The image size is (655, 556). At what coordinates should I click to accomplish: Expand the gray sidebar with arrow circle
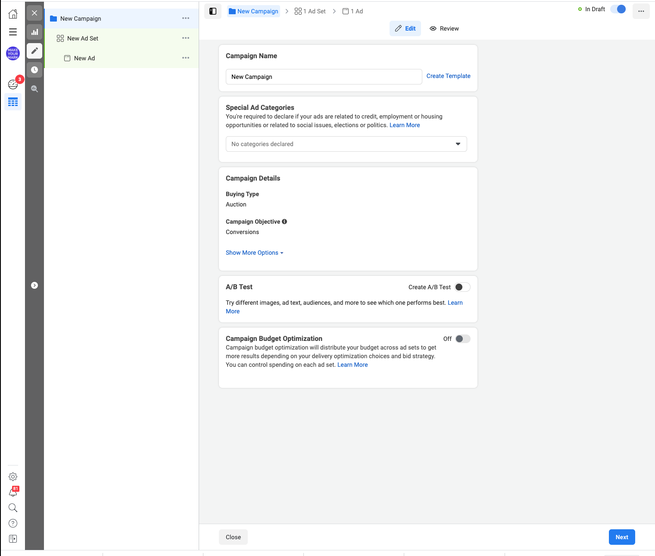pyautogui.click(x=34, y=285)
